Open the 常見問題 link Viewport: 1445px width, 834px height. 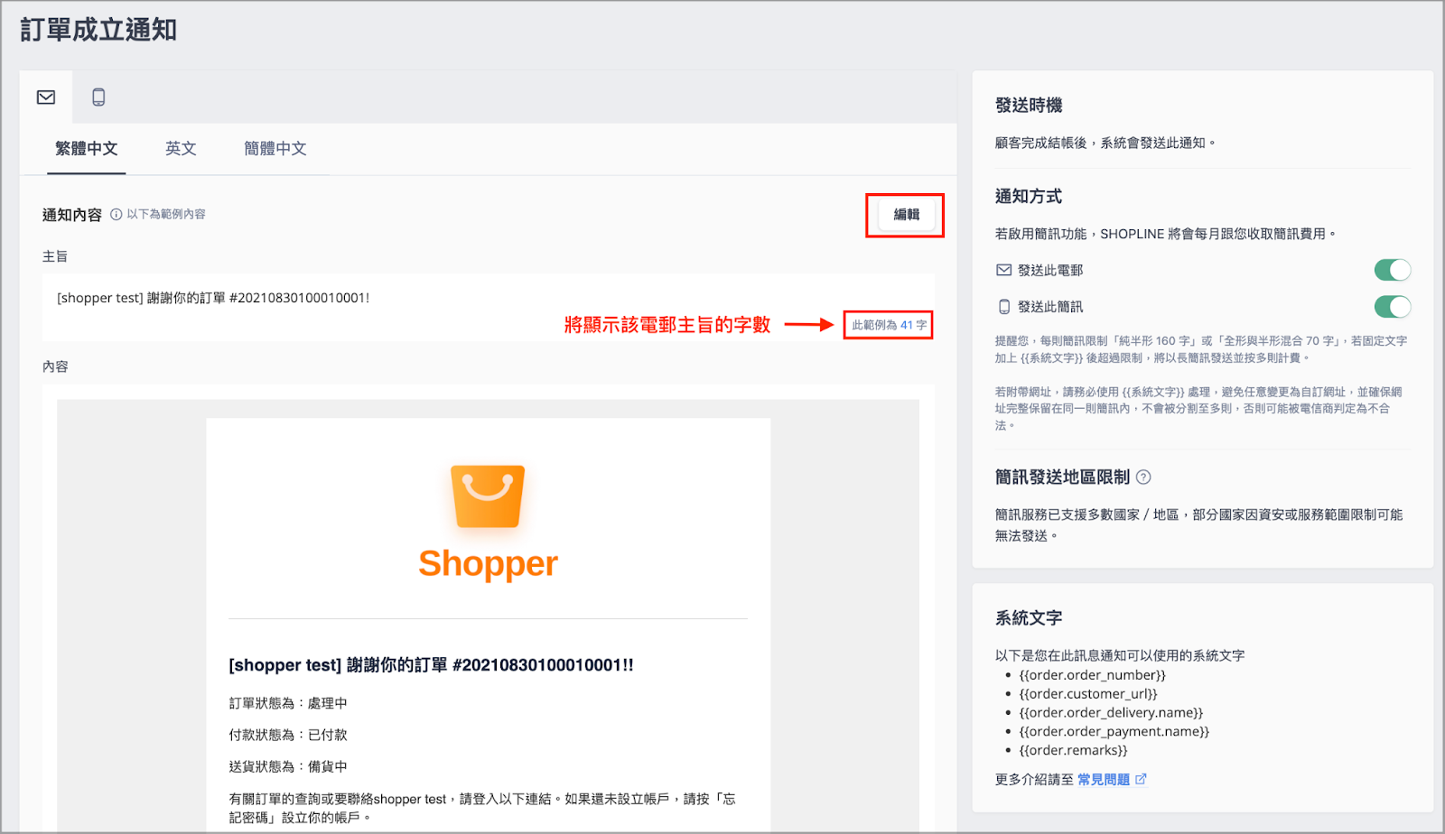(x=1104, y=780)
